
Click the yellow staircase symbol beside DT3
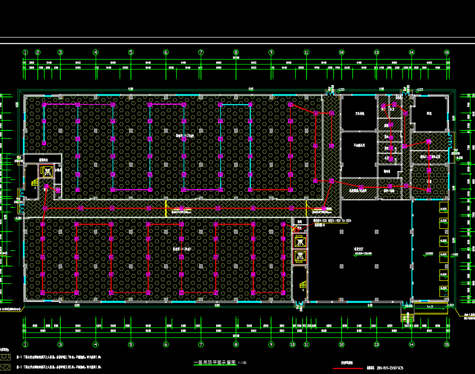tap(35, 183)
